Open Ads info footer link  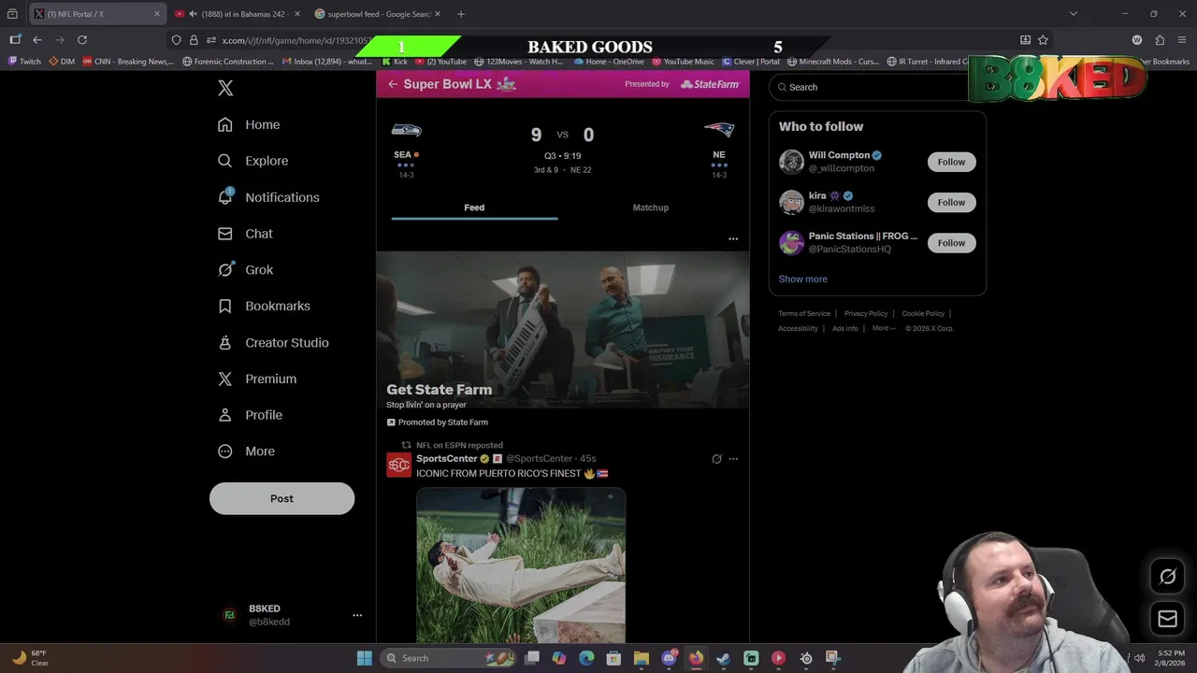click(x=844, y=329)
